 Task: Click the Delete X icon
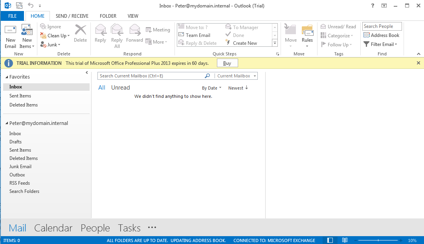click(x=80, y=30)
